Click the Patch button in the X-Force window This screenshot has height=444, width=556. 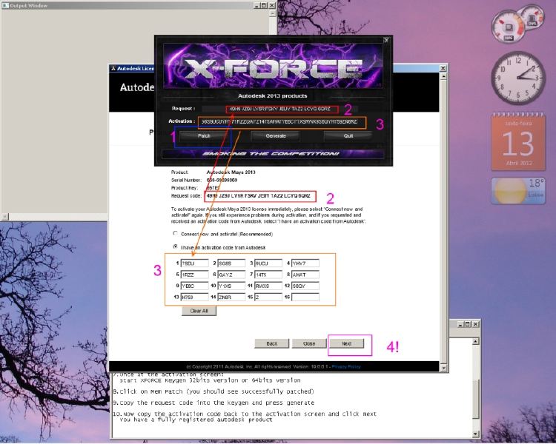point(204,136)
